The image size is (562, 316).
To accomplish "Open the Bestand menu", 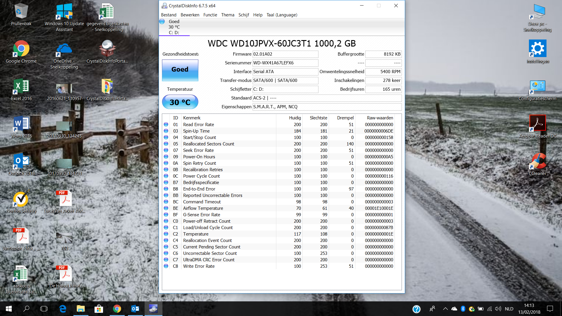I will coord(169,15).
